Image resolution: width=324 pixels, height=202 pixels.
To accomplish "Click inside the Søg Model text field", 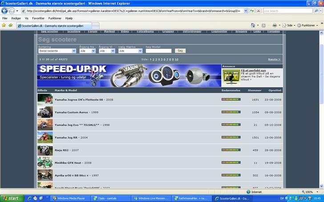I will pos(158,51).
